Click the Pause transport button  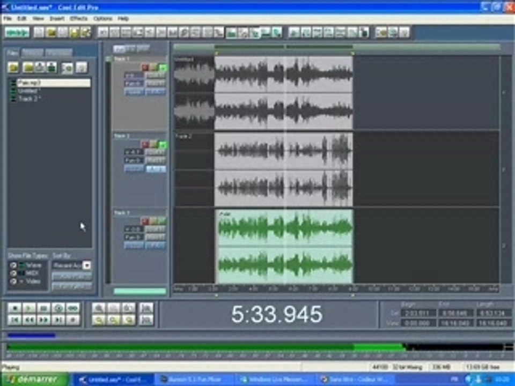tap(43, 309)
